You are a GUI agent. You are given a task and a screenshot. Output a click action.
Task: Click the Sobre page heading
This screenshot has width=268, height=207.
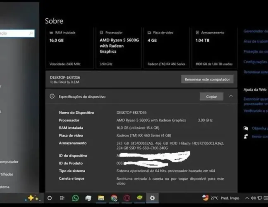coord(54,21)
